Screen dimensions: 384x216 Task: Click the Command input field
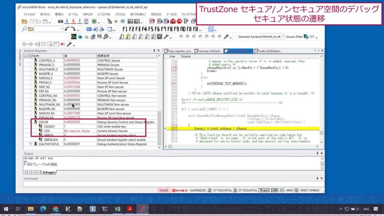173,184
